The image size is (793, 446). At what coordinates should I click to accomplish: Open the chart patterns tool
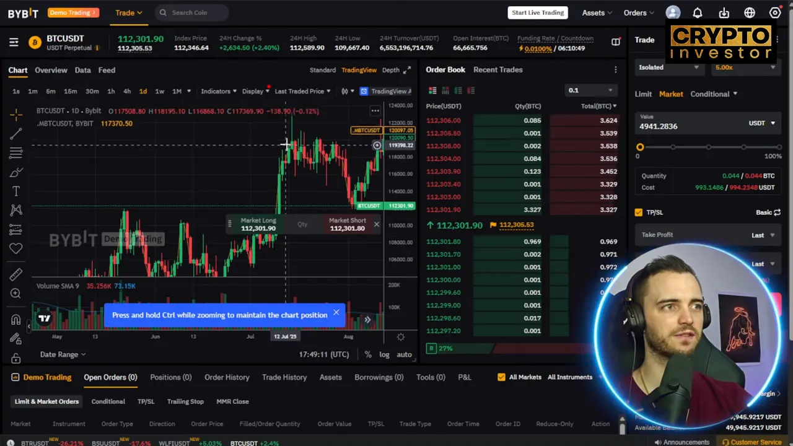point(16,210)
